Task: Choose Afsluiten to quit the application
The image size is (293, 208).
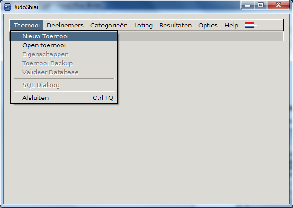Action: point(35,98)
